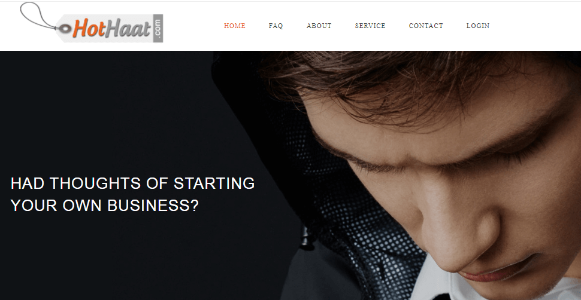The width and height of the screenshot is (581, 300).
Task: Click the orange 'Hot' lettering in the logo
Action: 87,29
